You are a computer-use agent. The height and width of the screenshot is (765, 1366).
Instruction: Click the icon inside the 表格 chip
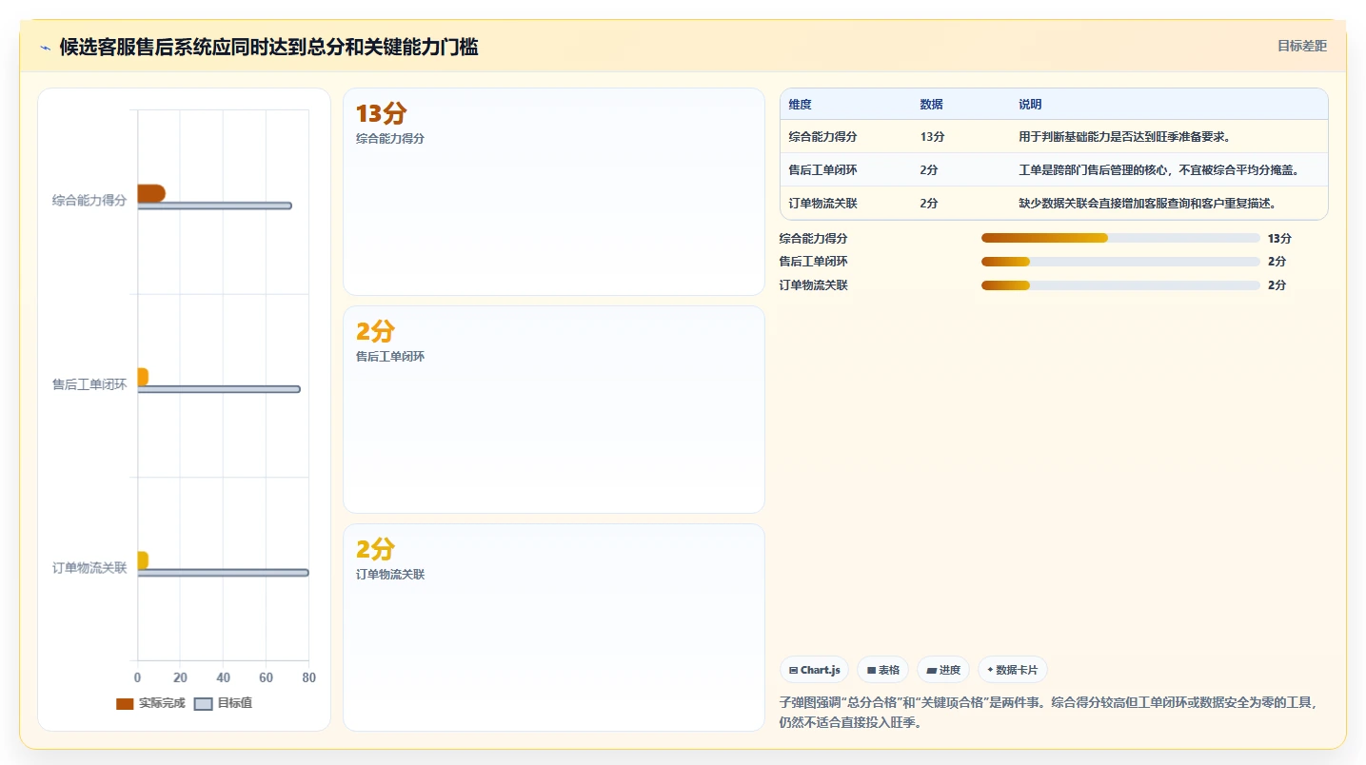871,671
